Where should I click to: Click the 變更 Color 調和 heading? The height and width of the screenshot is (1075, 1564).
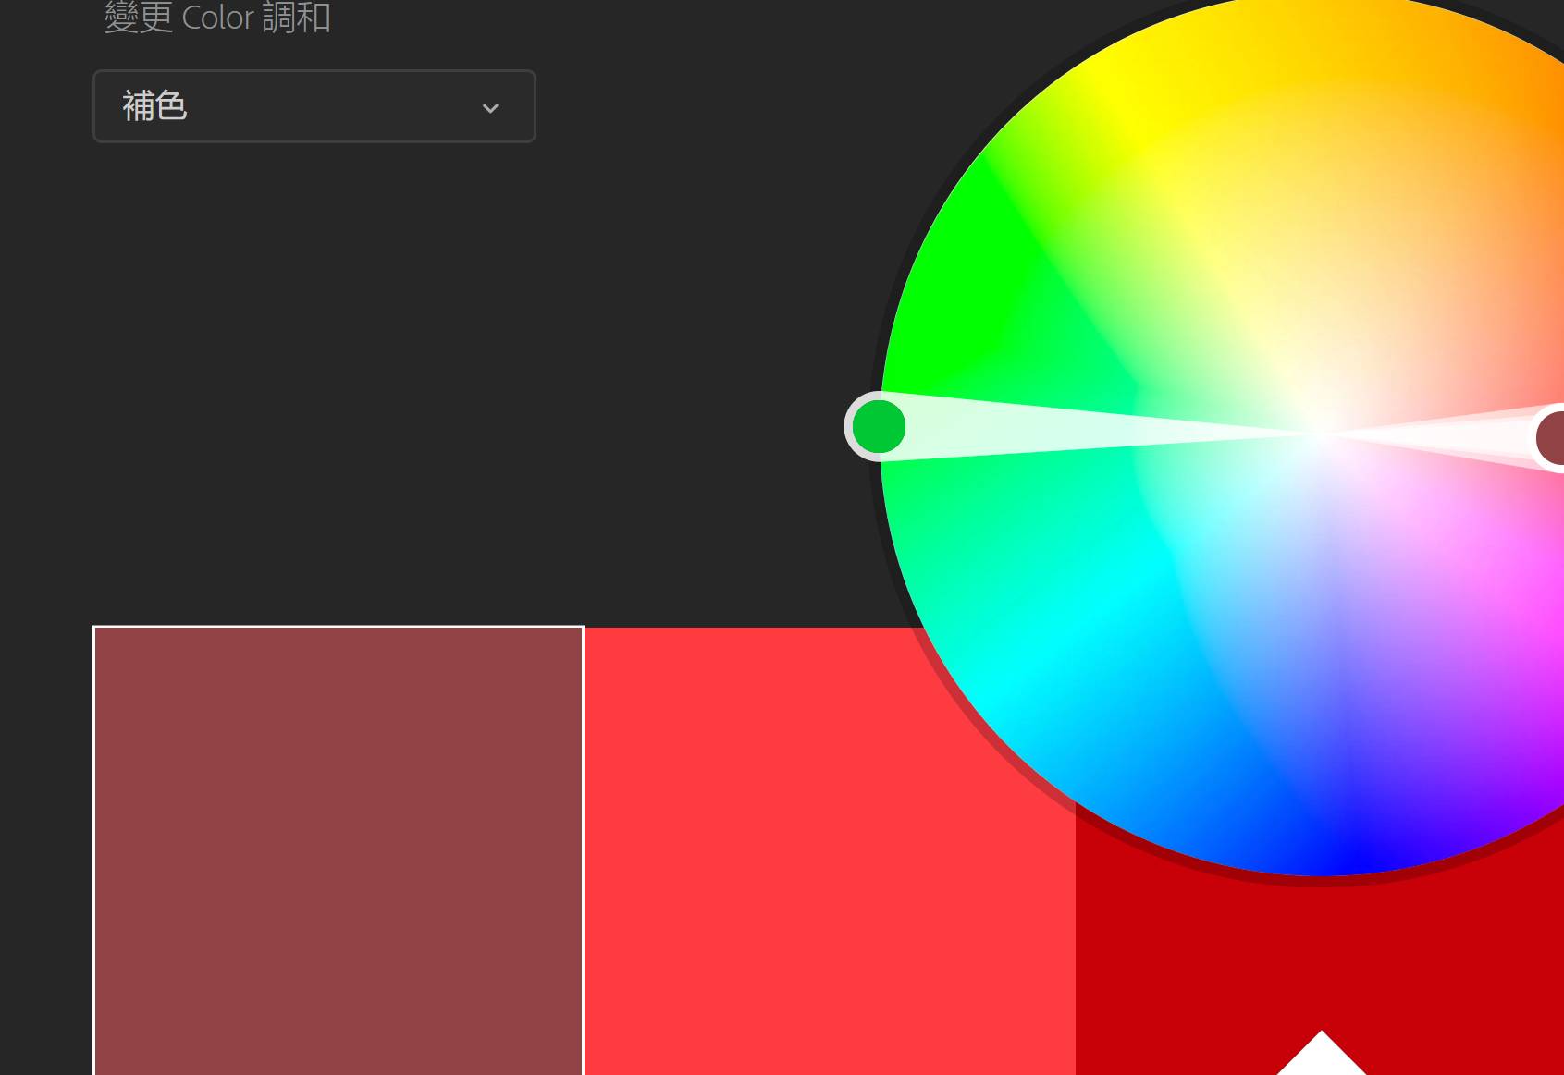coord(217,18)
